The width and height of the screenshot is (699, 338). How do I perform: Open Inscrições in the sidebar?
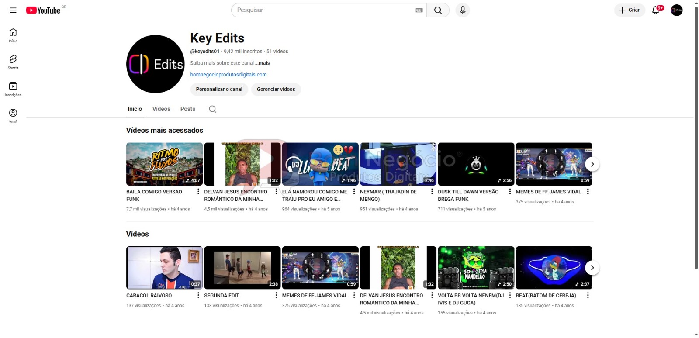13,89
